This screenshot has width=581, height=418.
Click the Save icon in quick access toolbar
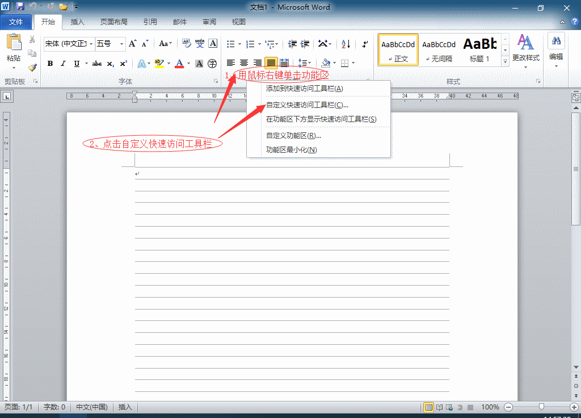pos(20,6)
